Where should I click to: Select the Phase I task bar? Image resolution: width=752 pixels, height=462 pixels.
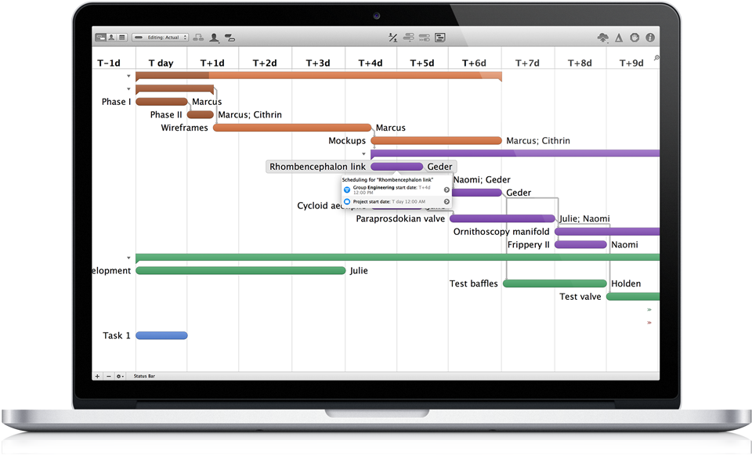(x=161, y=102)
